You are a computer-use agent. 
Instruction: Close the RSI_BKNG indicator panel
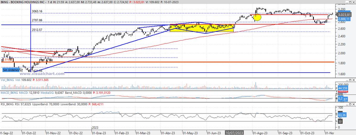pos(354,104)
